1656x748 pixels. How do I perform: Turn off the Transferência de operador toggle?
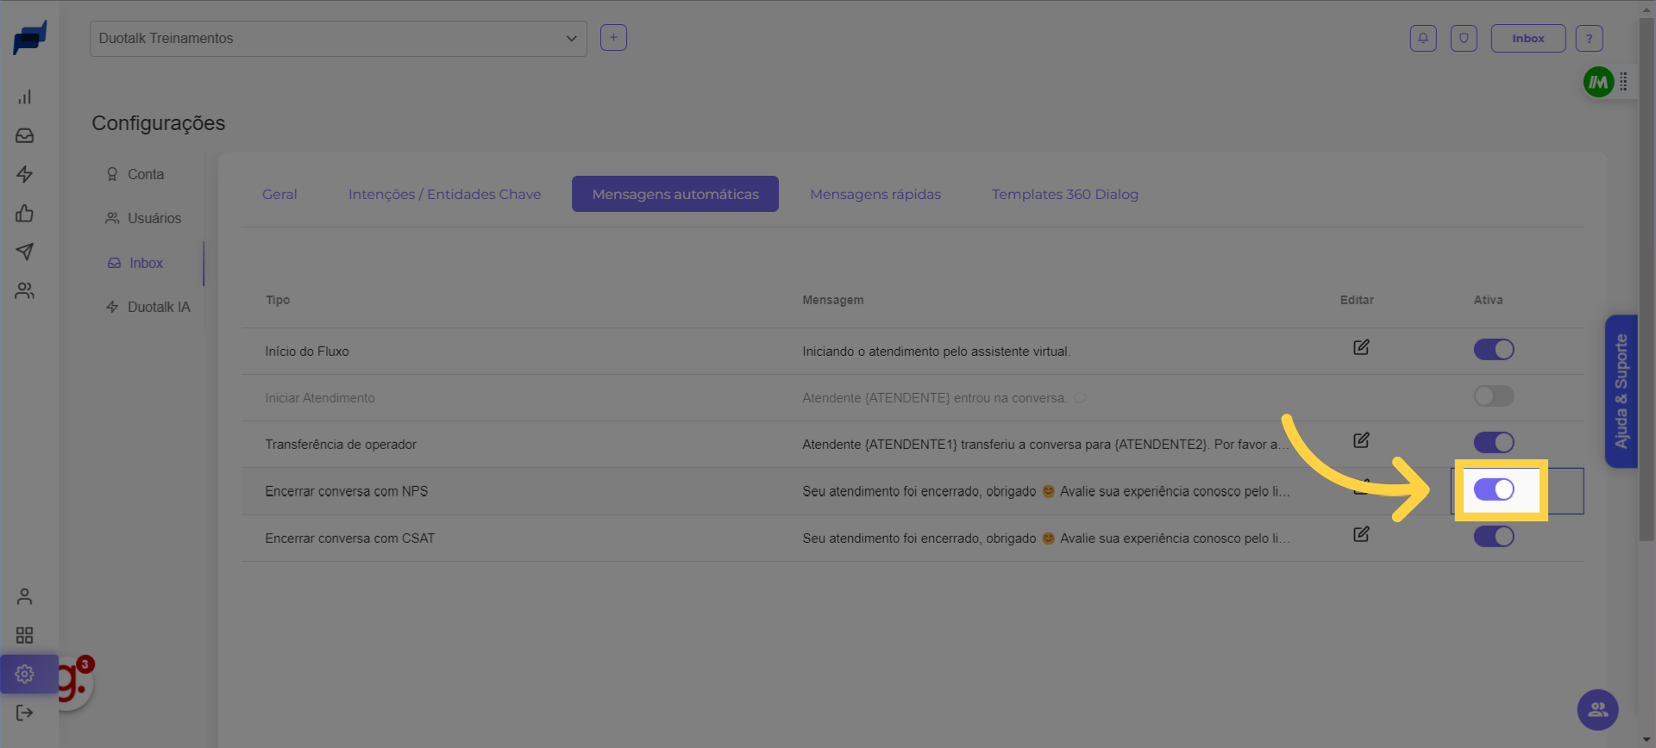(1493, 442)
